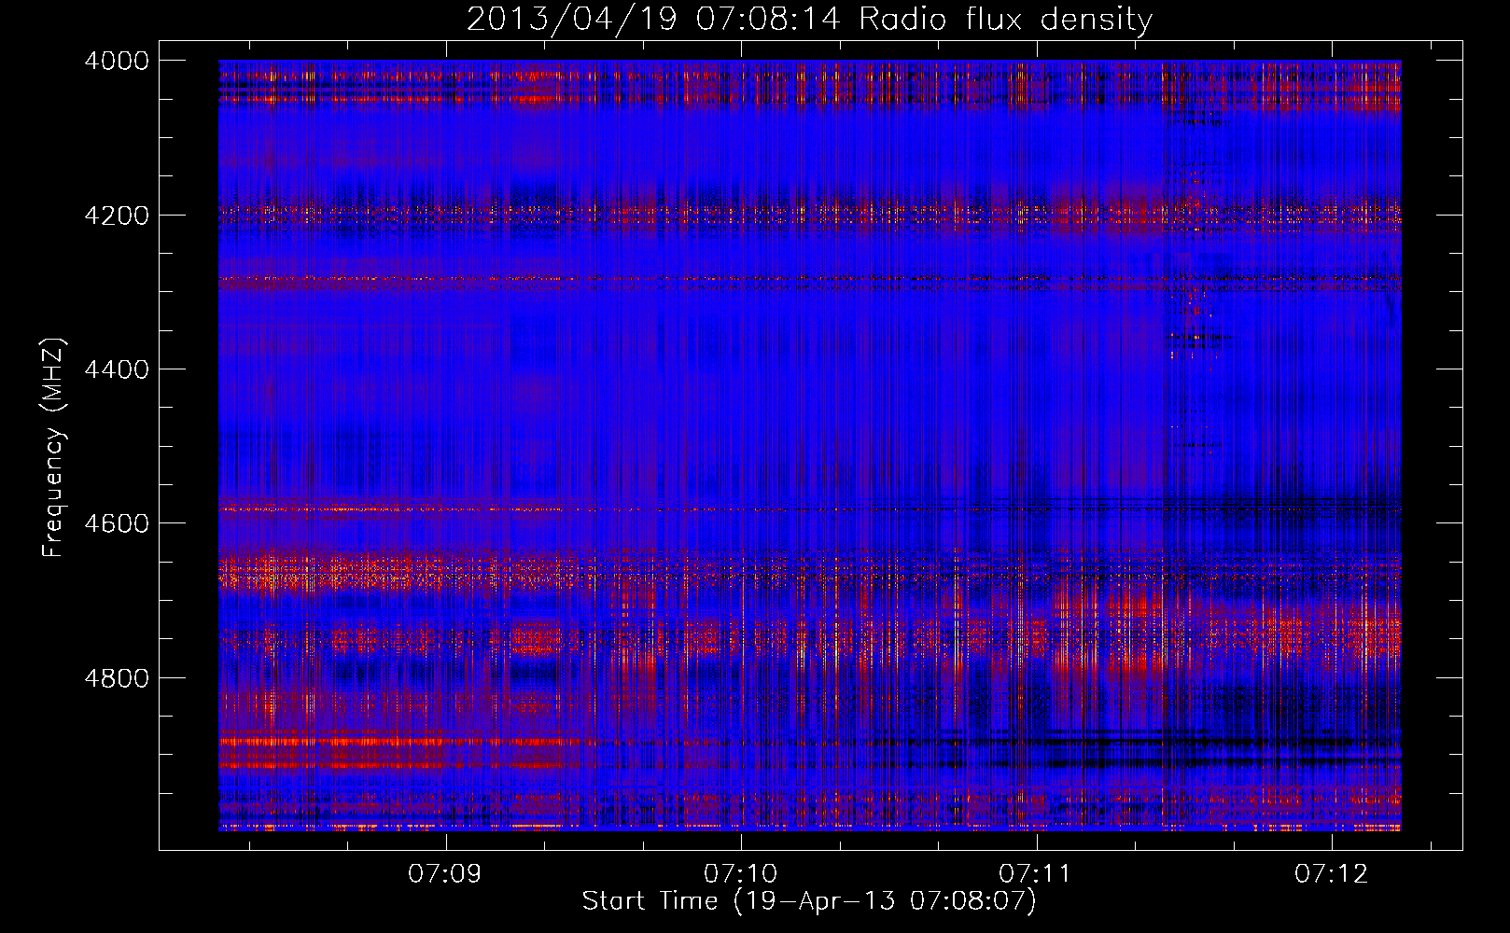Click the 4400 frequency tick label
This screenshot has height=933, width=1510.
(117, 369)
